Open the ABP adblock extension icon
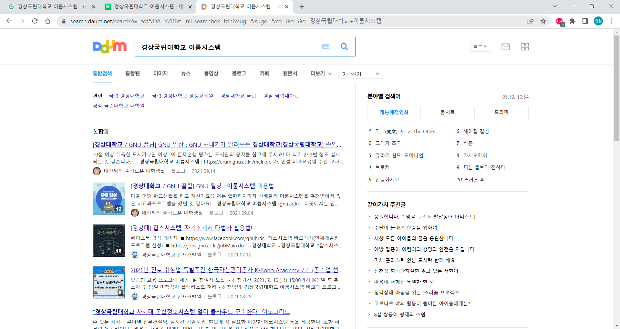620x329 pixels. [x=560, y=21]
